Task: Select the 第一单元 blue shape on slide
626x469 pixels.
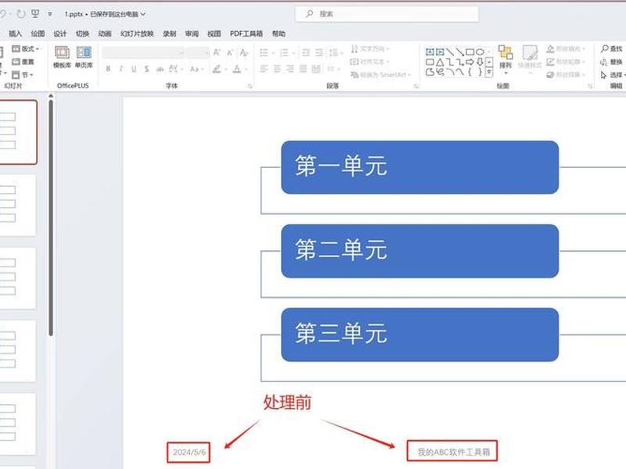Action: tap(420, 167)
